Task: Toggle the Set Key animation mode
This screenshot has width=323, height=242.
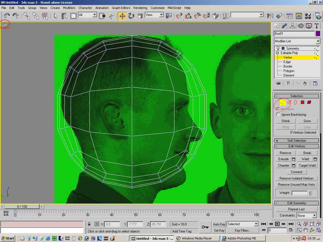Action: coord(219,231)
